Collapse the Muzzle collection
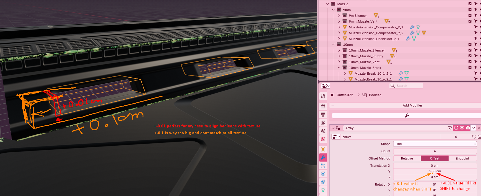 tap(327, 4)
